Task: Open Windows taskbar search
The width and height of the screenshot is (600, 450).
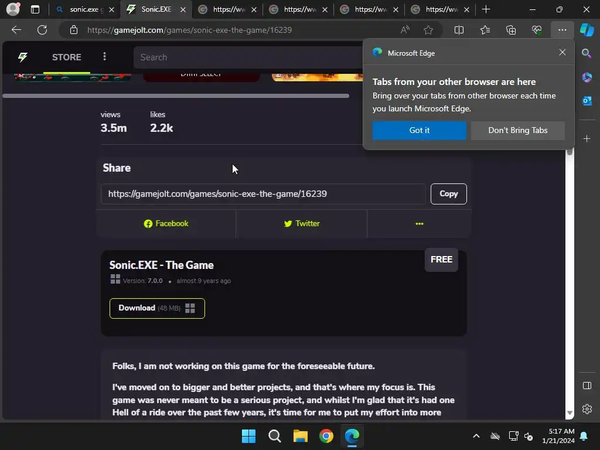Action: tap(274, 436)
